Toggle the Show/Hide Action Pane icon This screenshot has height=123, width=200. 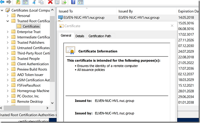[x=80, y=2]
